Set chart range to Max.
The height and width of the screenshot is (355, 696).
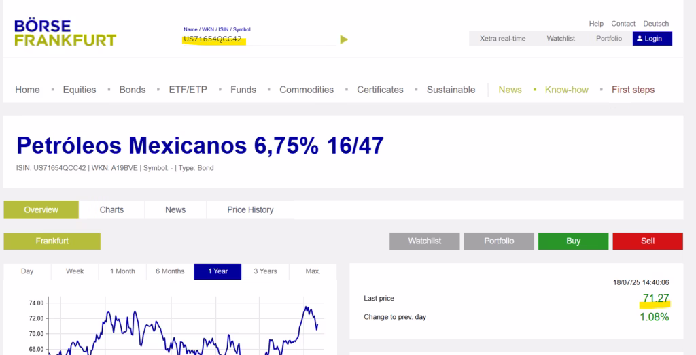tap(313, 271)
